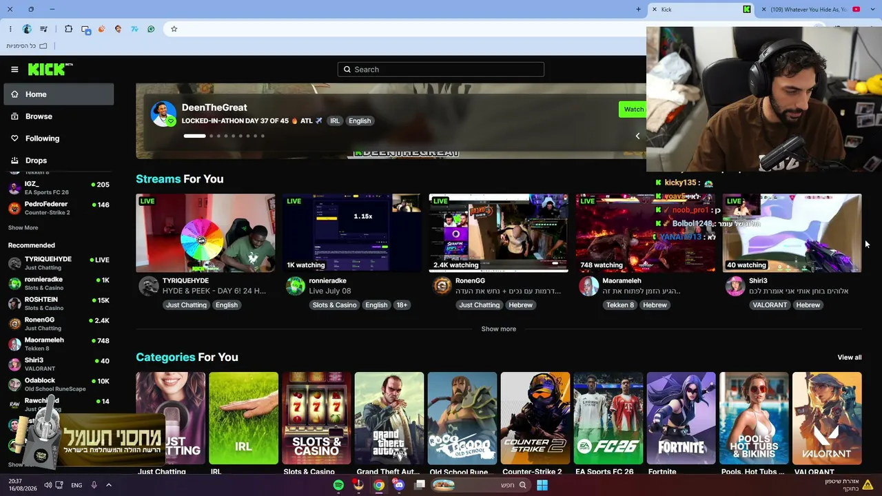Viewport: 882px width, 496px height.
Task: Bookmark this page with the star icon
Action: coord(174,29)
